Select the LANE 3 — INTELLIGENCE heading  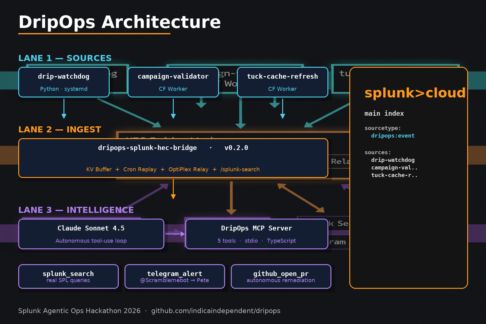(76, 210)
